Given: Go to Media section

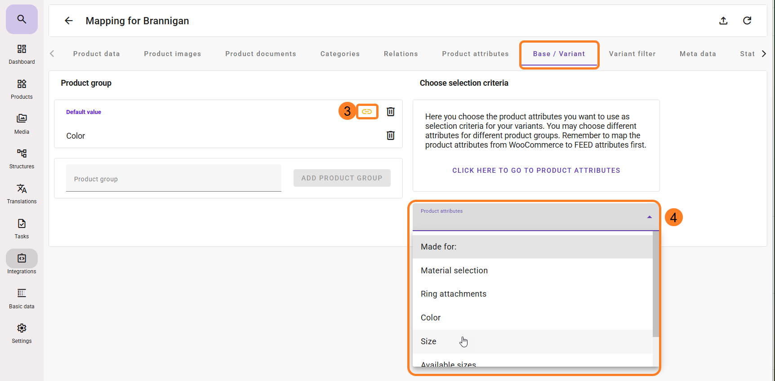Looking at the screenshot, I should [22, 124].
